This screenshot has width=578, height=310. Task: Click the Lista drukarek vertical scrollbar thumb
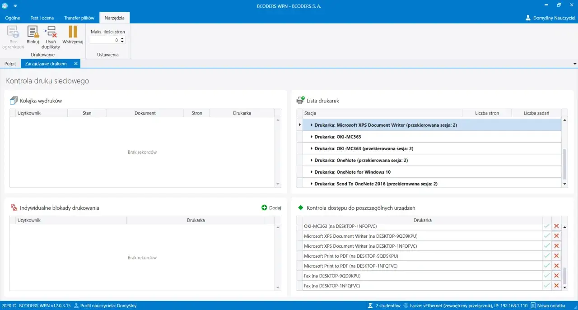[x=564, y=163]
